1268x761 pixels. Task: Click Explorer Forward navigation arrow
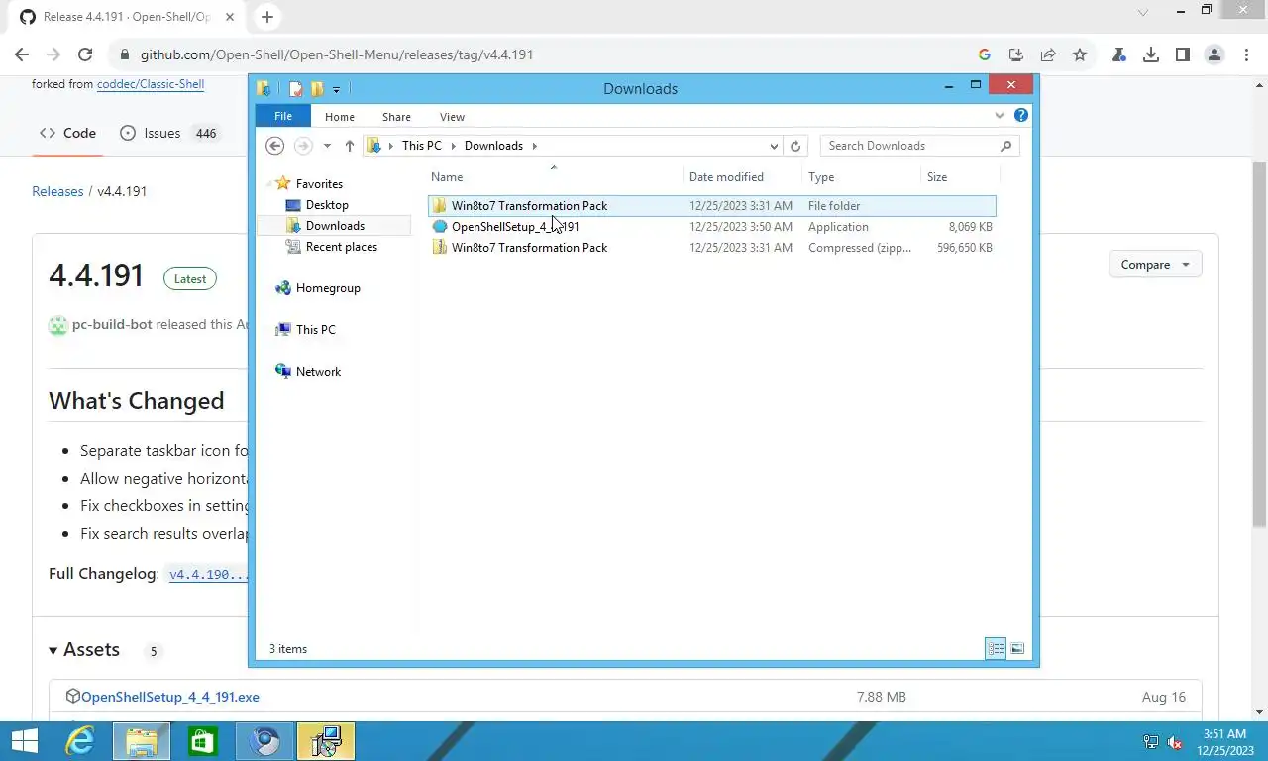pyautogui.click(x=303, y=146)
